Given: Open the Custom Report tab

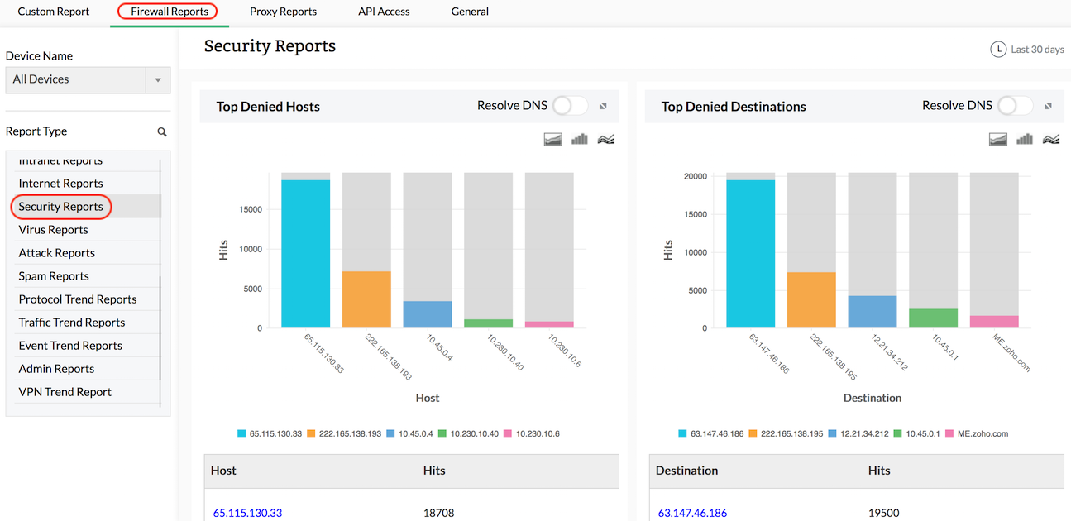Looking at the screenshot, I should (x=53, y=12).
